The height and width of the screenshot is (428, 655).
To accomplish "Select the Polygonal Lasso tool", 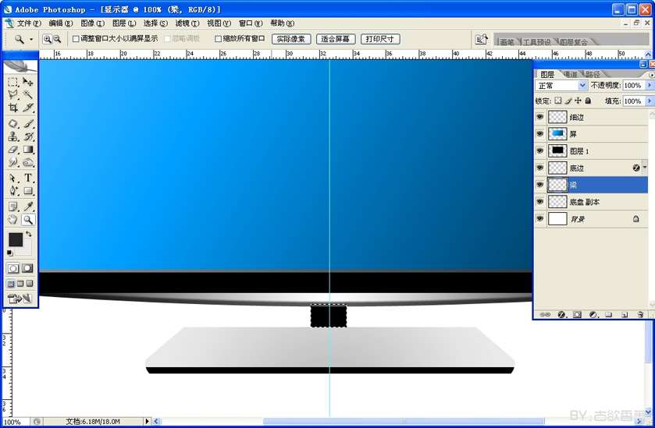I will click(x=13, y=94).
